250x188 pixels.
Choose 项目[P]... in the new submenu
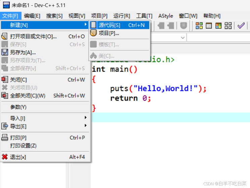[120, 33]
